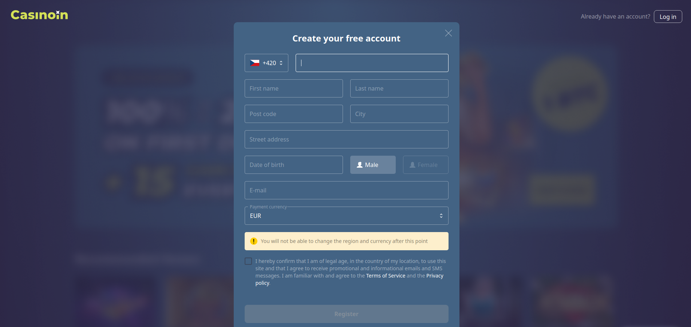
Task: Click the Casinoin logo
Action: tap(39, 15)
